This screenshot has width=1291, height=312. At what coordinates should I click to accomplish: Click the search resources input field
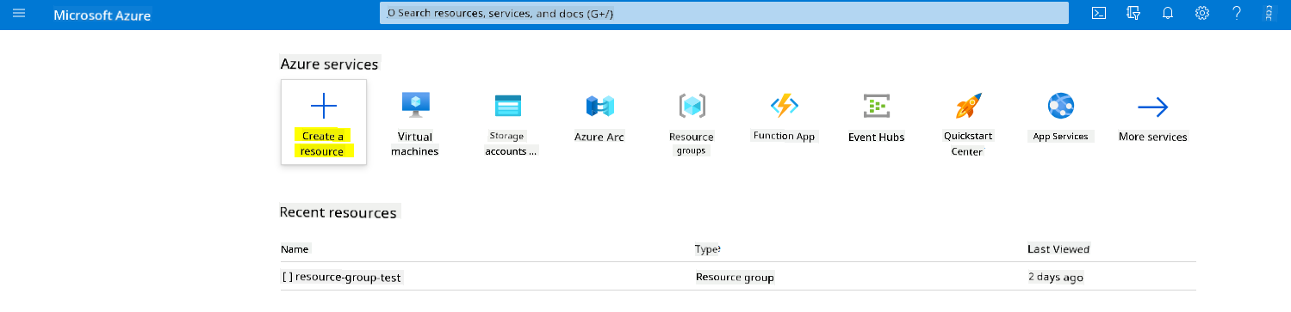[x=723, y=14]
